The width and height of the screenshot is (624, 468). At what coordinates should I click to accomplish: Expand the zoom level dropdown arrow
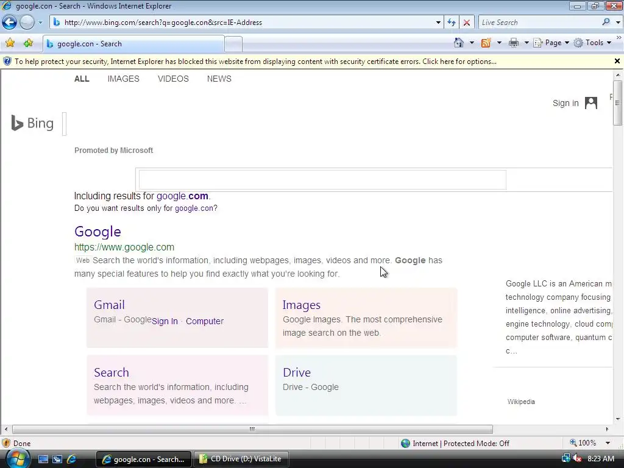pos(608,443)
